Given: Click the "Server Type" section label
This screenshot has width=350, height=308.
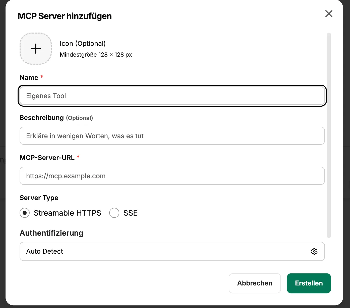Looking at the screenshot, I should pos(39,198).
